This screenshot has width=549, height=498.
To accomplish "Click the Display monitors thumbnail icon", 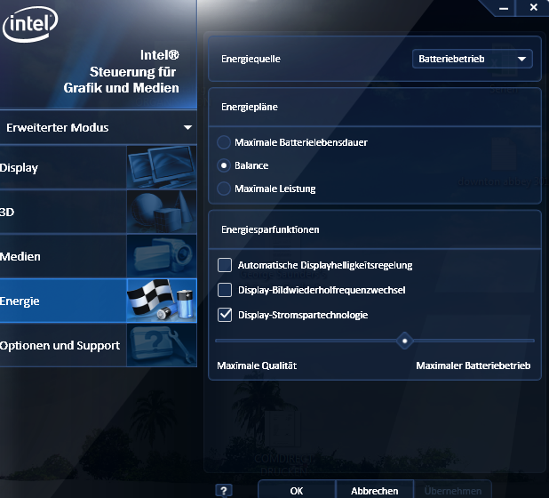I will [x=162, y=167].
